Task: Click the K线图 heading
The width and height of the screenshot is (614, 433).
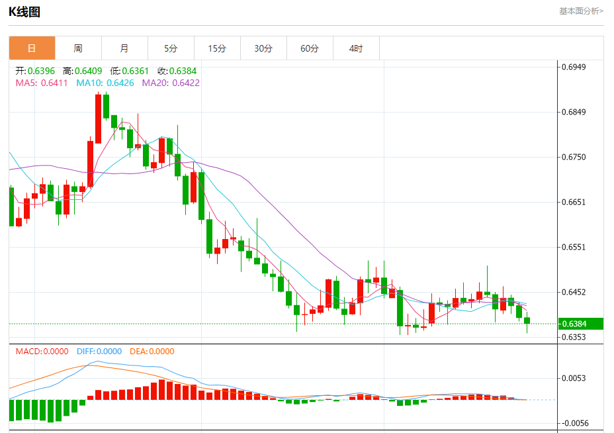Action: [24, 12]
